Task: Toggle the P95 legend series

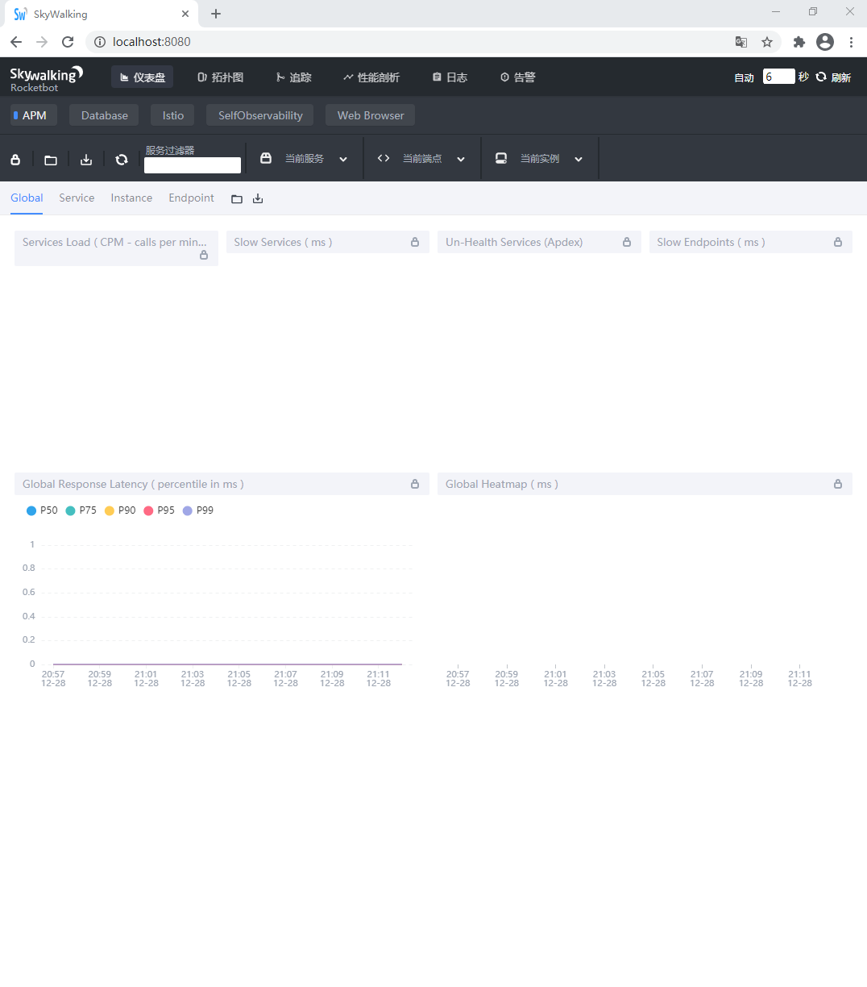Action: 159,510
